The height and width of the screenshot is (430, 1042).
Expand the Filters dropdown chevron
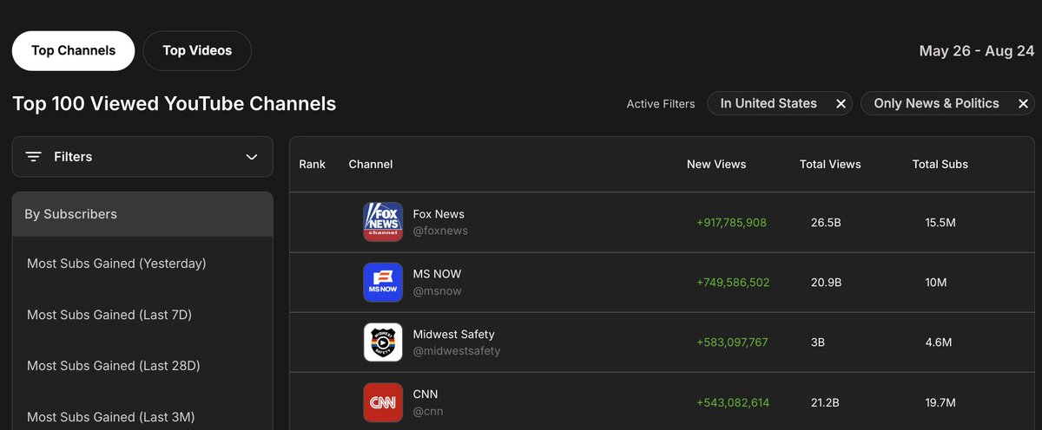252,157
